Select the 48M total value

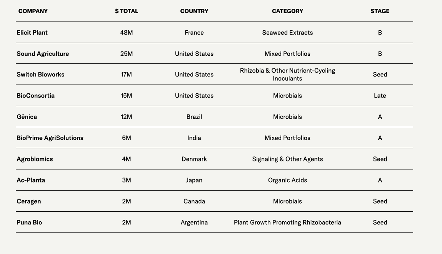[126, 33]
